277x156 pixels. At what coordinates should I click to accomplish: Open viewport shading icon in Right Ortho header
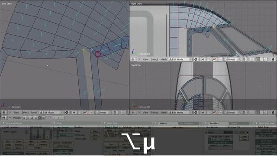[x=196, y=59]
